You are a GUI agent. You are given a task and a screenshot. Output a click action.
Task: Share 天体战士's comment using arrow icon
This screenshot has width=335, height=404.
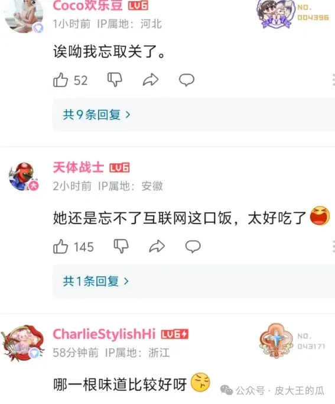[x=157, y=246]
